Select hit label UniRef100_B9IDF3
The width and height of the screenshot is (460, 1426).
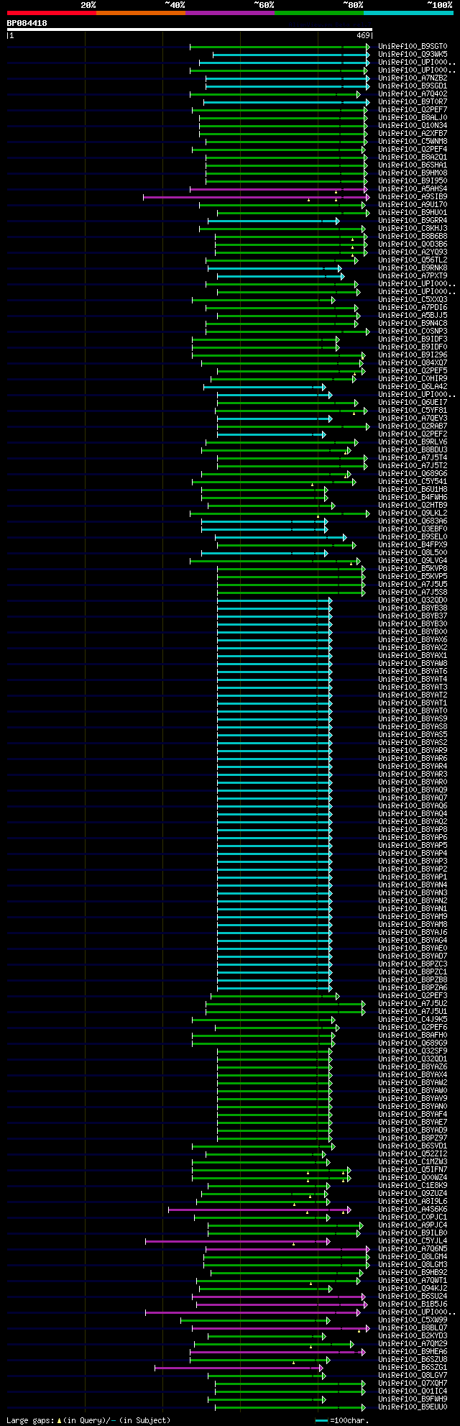(413, 339)
